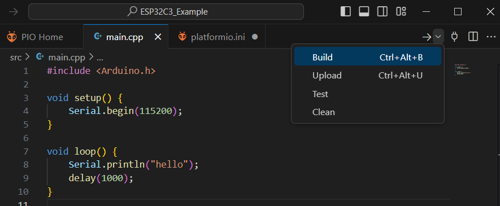Image resolution: width=500 pixels, height=206 pixels.
Task: Click line number 6 in the gutter
Action: [25, 138]
